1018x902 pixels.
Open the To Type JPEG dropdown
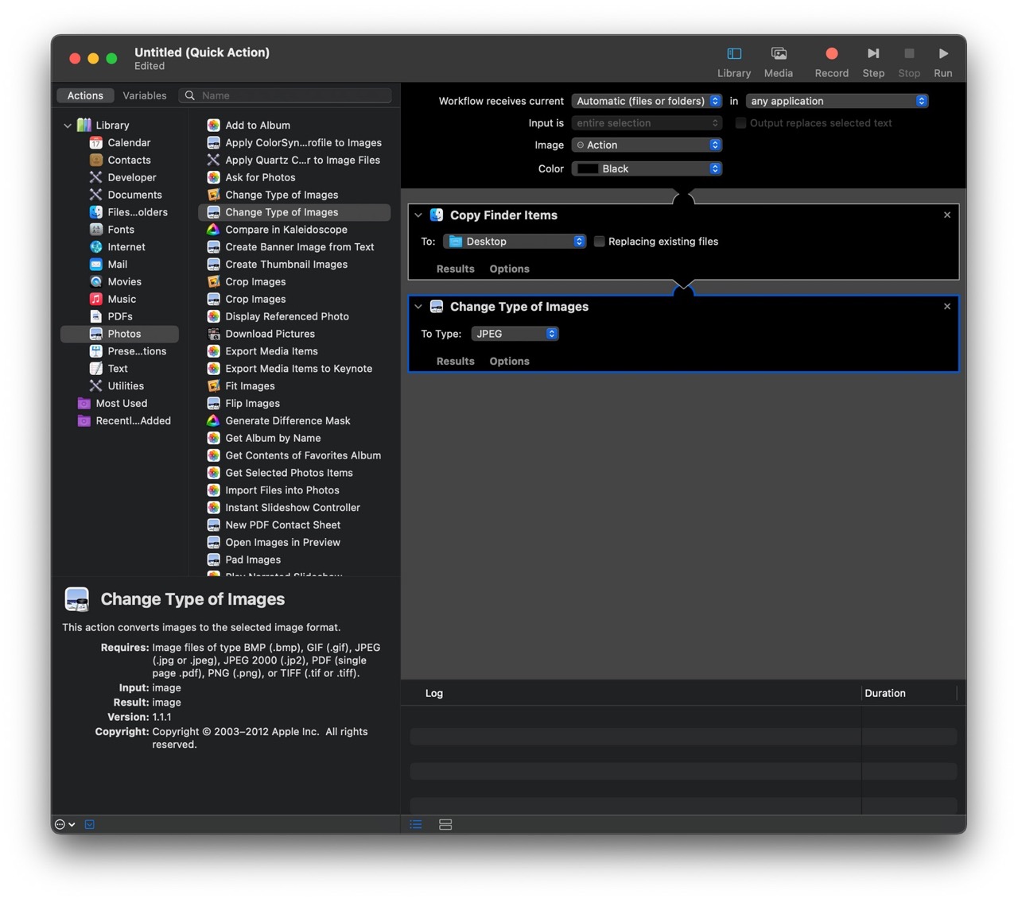[x=515, y=334]
